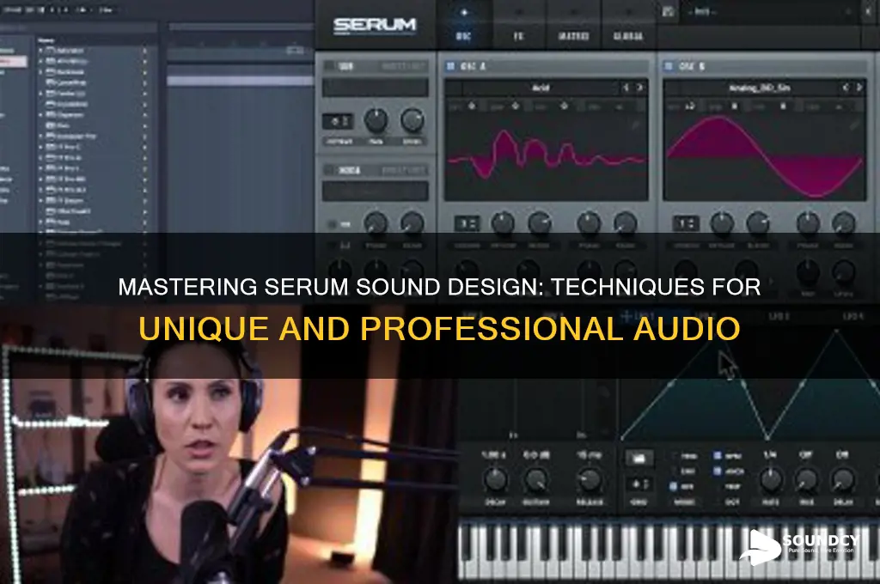Click the OSC B blend knob
The image size is (880, 584).
[x=758, y=223]
